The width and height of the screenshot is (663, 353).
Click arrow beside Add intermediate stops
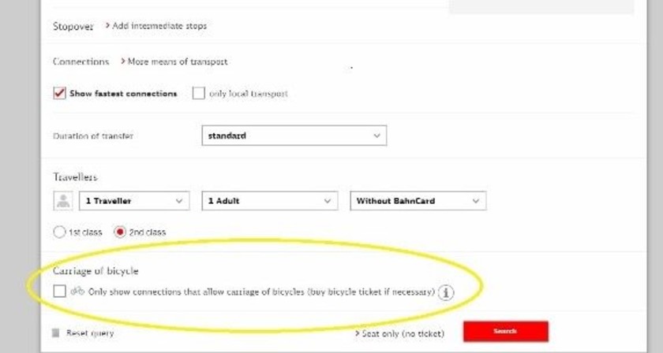click(x=107, y=26)
